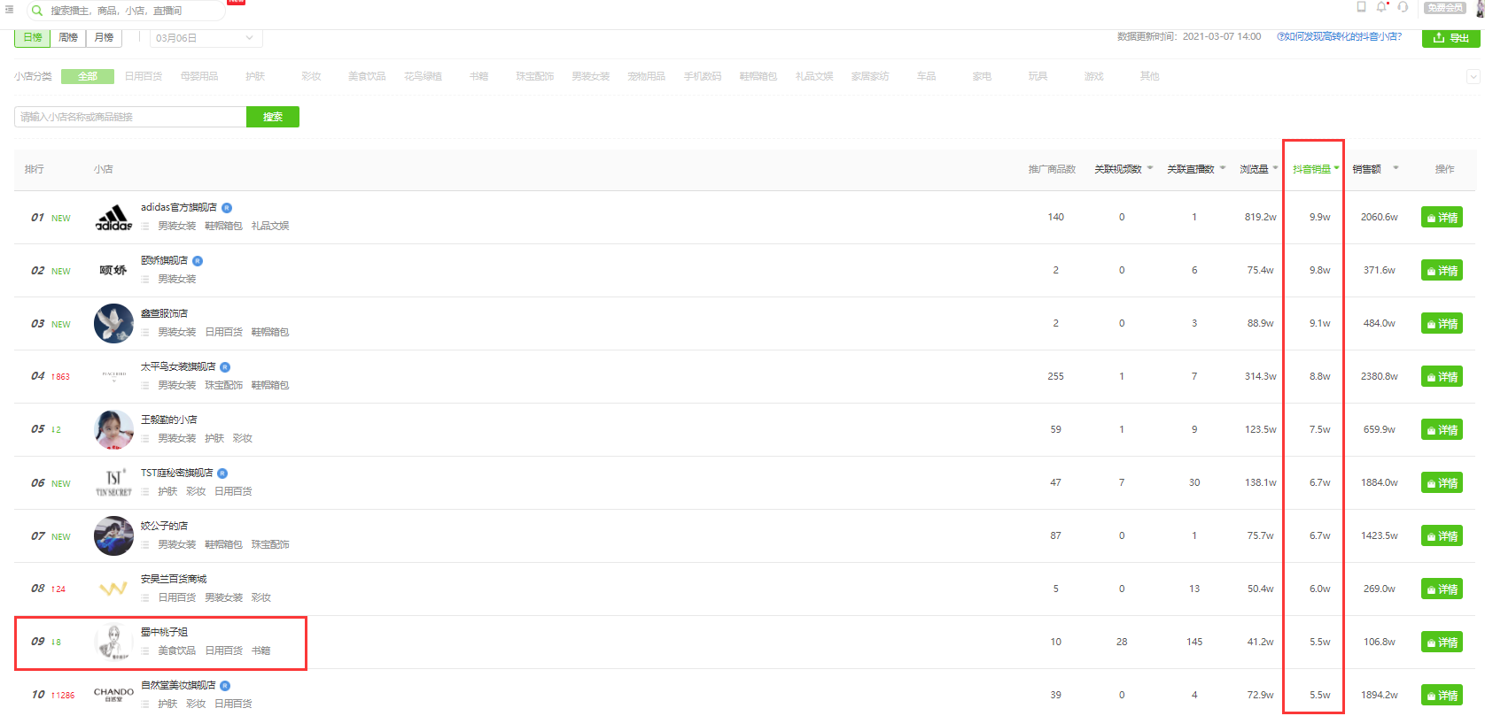Open the notifications bell icon
The height and width of the screenshot is (716, 1485).
click(x=1381, y=7)
